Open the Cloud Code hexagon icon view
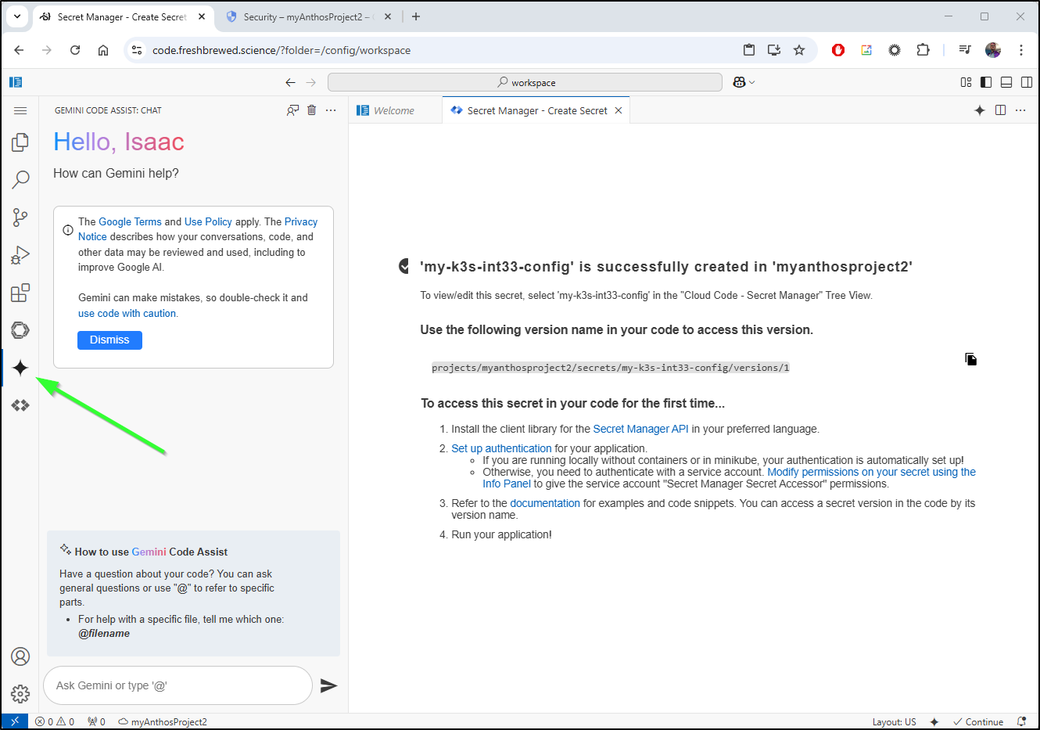This screenshot has height=730, width=1040. pos(20,330)
